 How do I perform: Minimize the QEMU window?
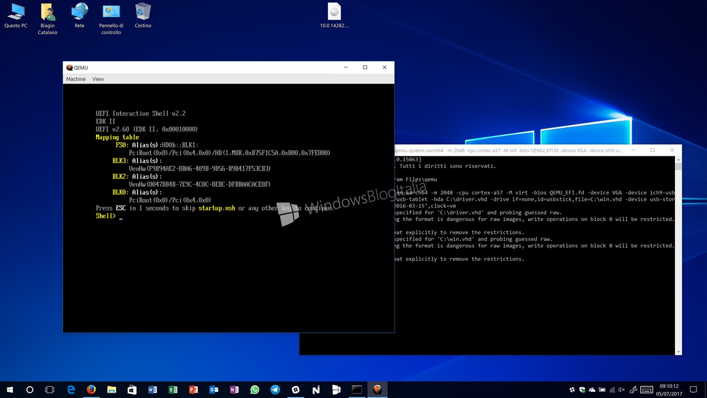pos(346,67)
